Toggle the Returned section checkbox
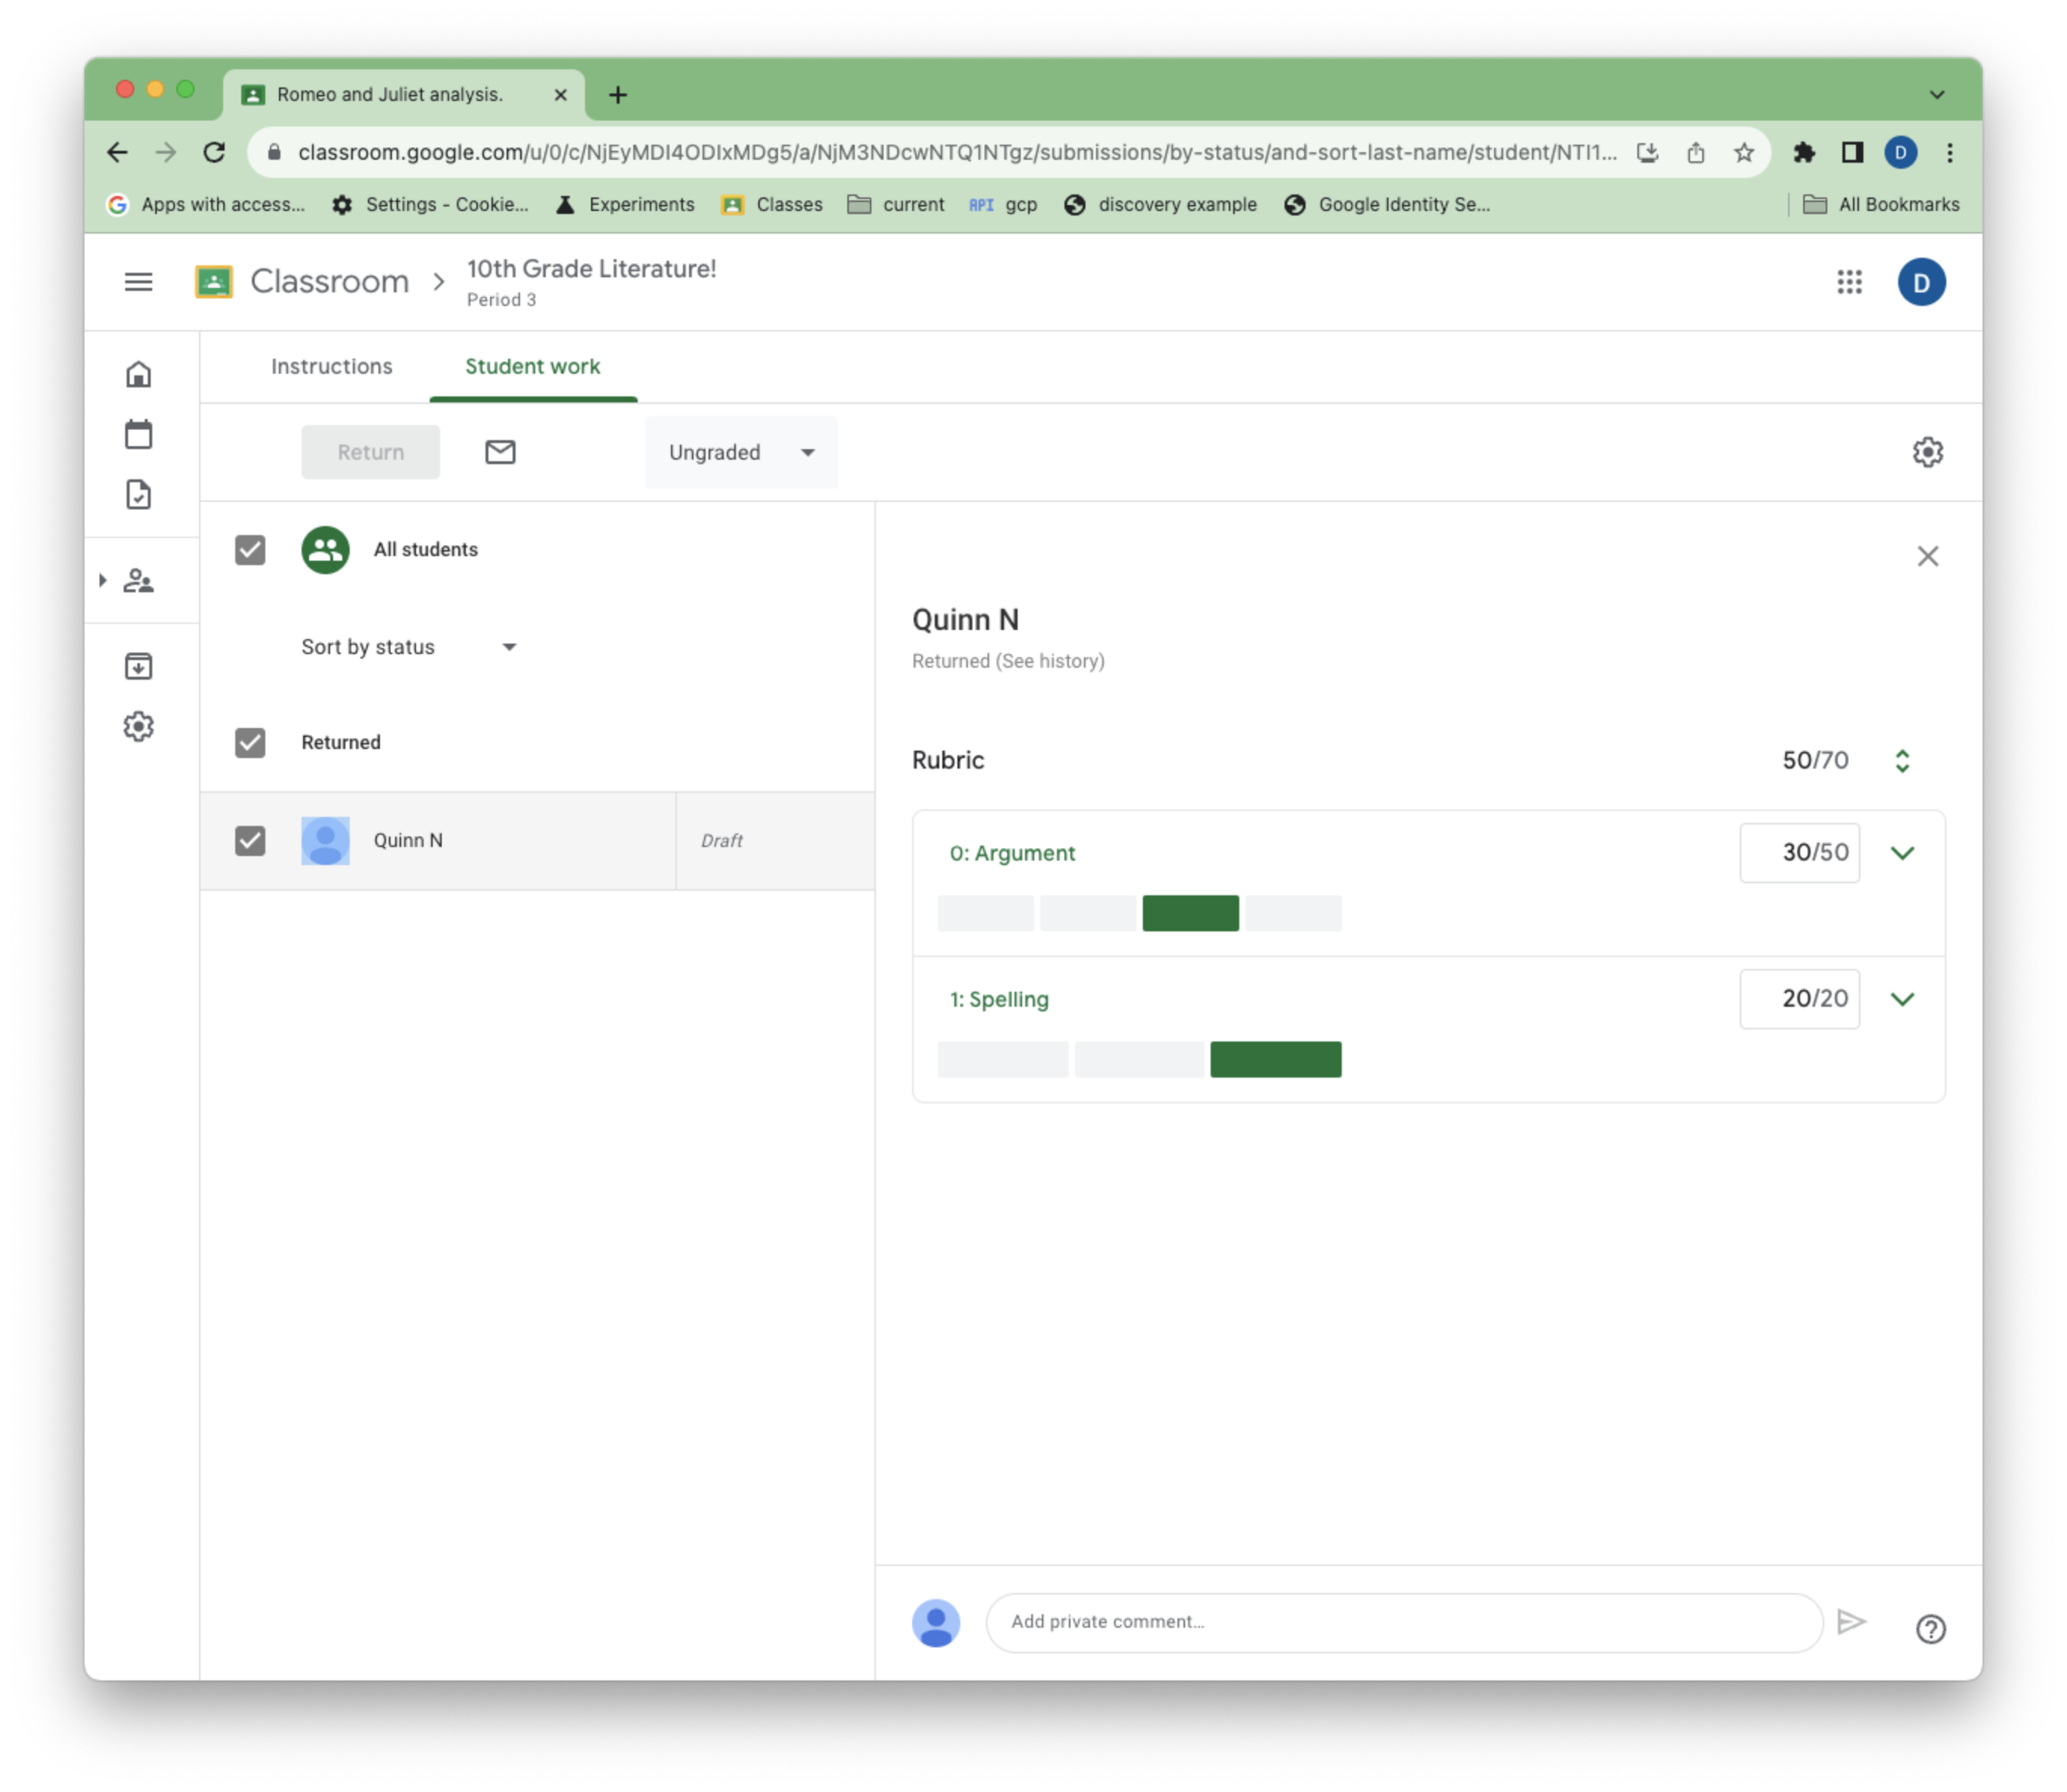2067x1792 pixels. pyautogui.click(x=251, y=742)
